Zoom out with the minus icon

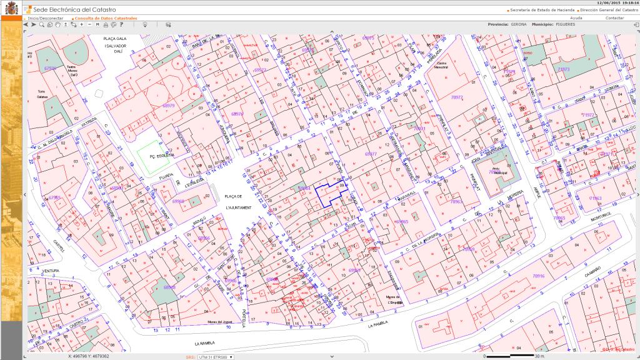(x=89, y=24)
